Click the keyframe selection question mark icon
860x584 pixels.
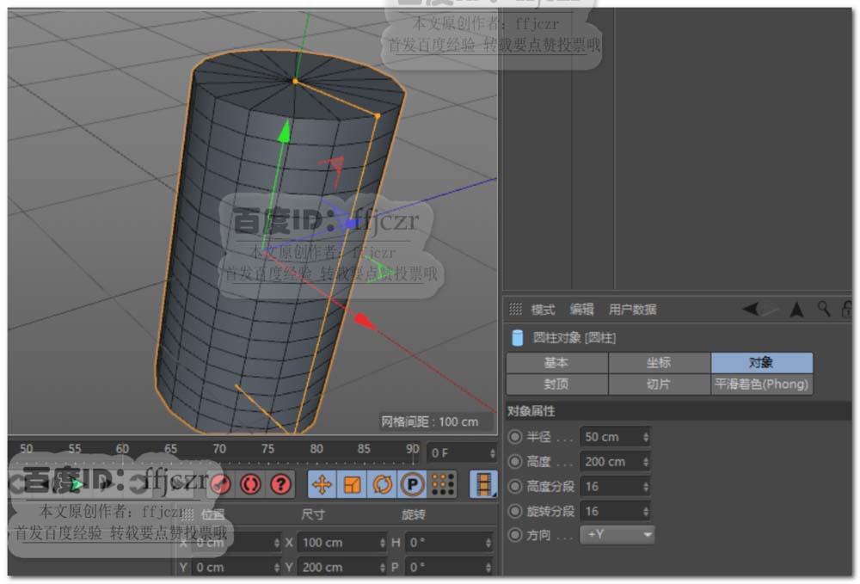tap(280, 484)
